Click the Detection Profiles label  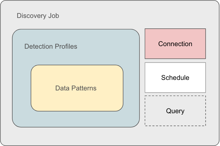51,46
